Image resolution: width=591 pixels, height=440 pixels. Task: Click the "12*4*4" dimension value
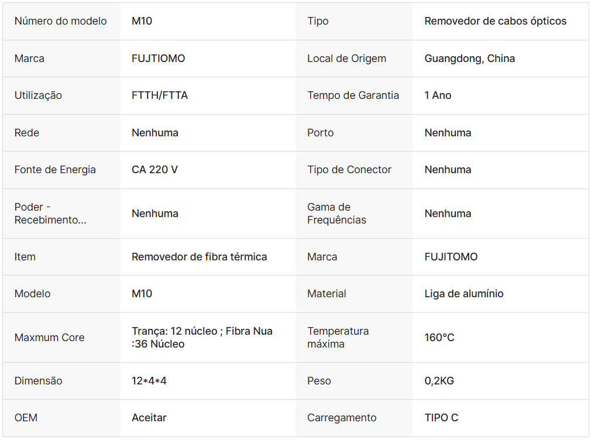[x=149, y=381]
